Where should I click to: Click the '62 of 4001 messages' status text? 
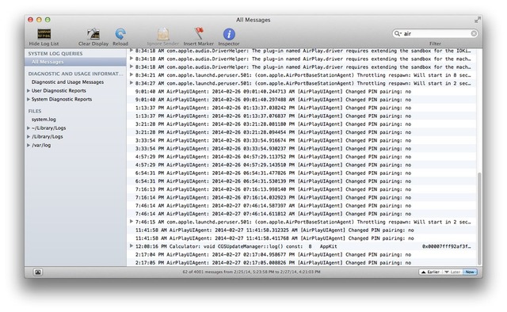[x=251, y=272]
